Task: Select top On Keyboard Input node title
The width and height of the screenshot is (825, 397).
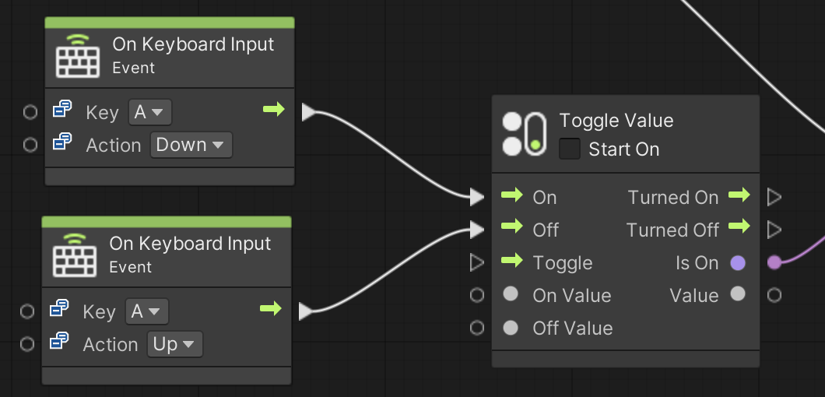Action: [193, 44]
